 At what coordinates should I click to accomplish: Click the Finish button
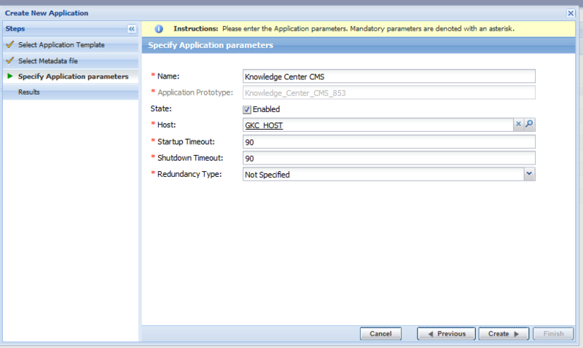pyautogui.click(x=553, y=333)
